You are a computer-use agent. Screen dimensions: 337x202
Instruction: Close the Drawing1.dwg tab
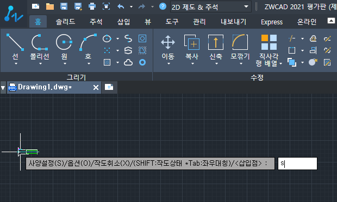[x=96, y=87]
